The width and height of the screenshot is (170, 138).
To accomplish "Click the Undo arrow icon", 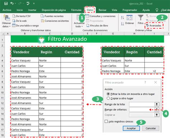I will tap(12, 3).
